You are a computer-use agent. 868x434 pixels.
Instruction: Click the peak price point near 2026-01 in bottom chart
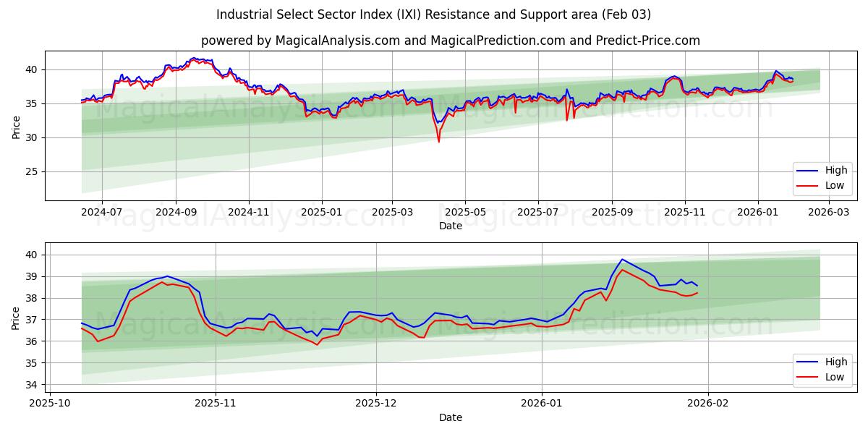point(621,259)
